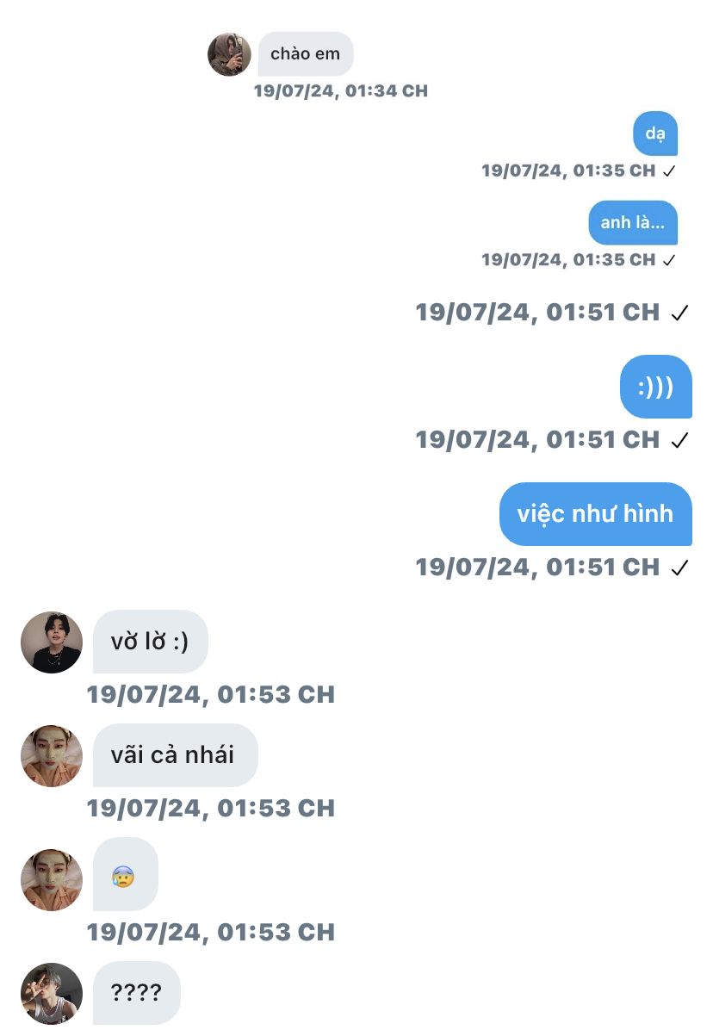
Task: Click the 01:34 CH timestamp under 'chào em'
Action: tap(341, 90)
